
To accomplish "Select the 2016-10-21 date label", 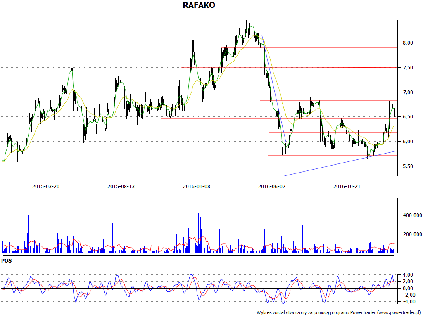I will click(347, 186).
